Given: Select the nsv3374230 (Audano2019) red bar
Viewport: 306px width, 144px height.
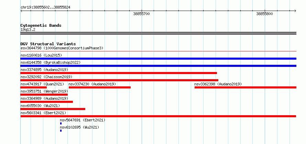Looking at the screenshot, I should [x=100, y=87].
